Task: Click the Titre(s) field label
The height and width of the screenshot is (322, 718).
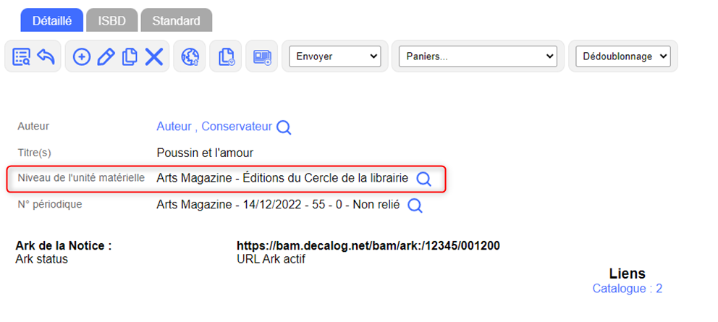Action: pos(34,153)
